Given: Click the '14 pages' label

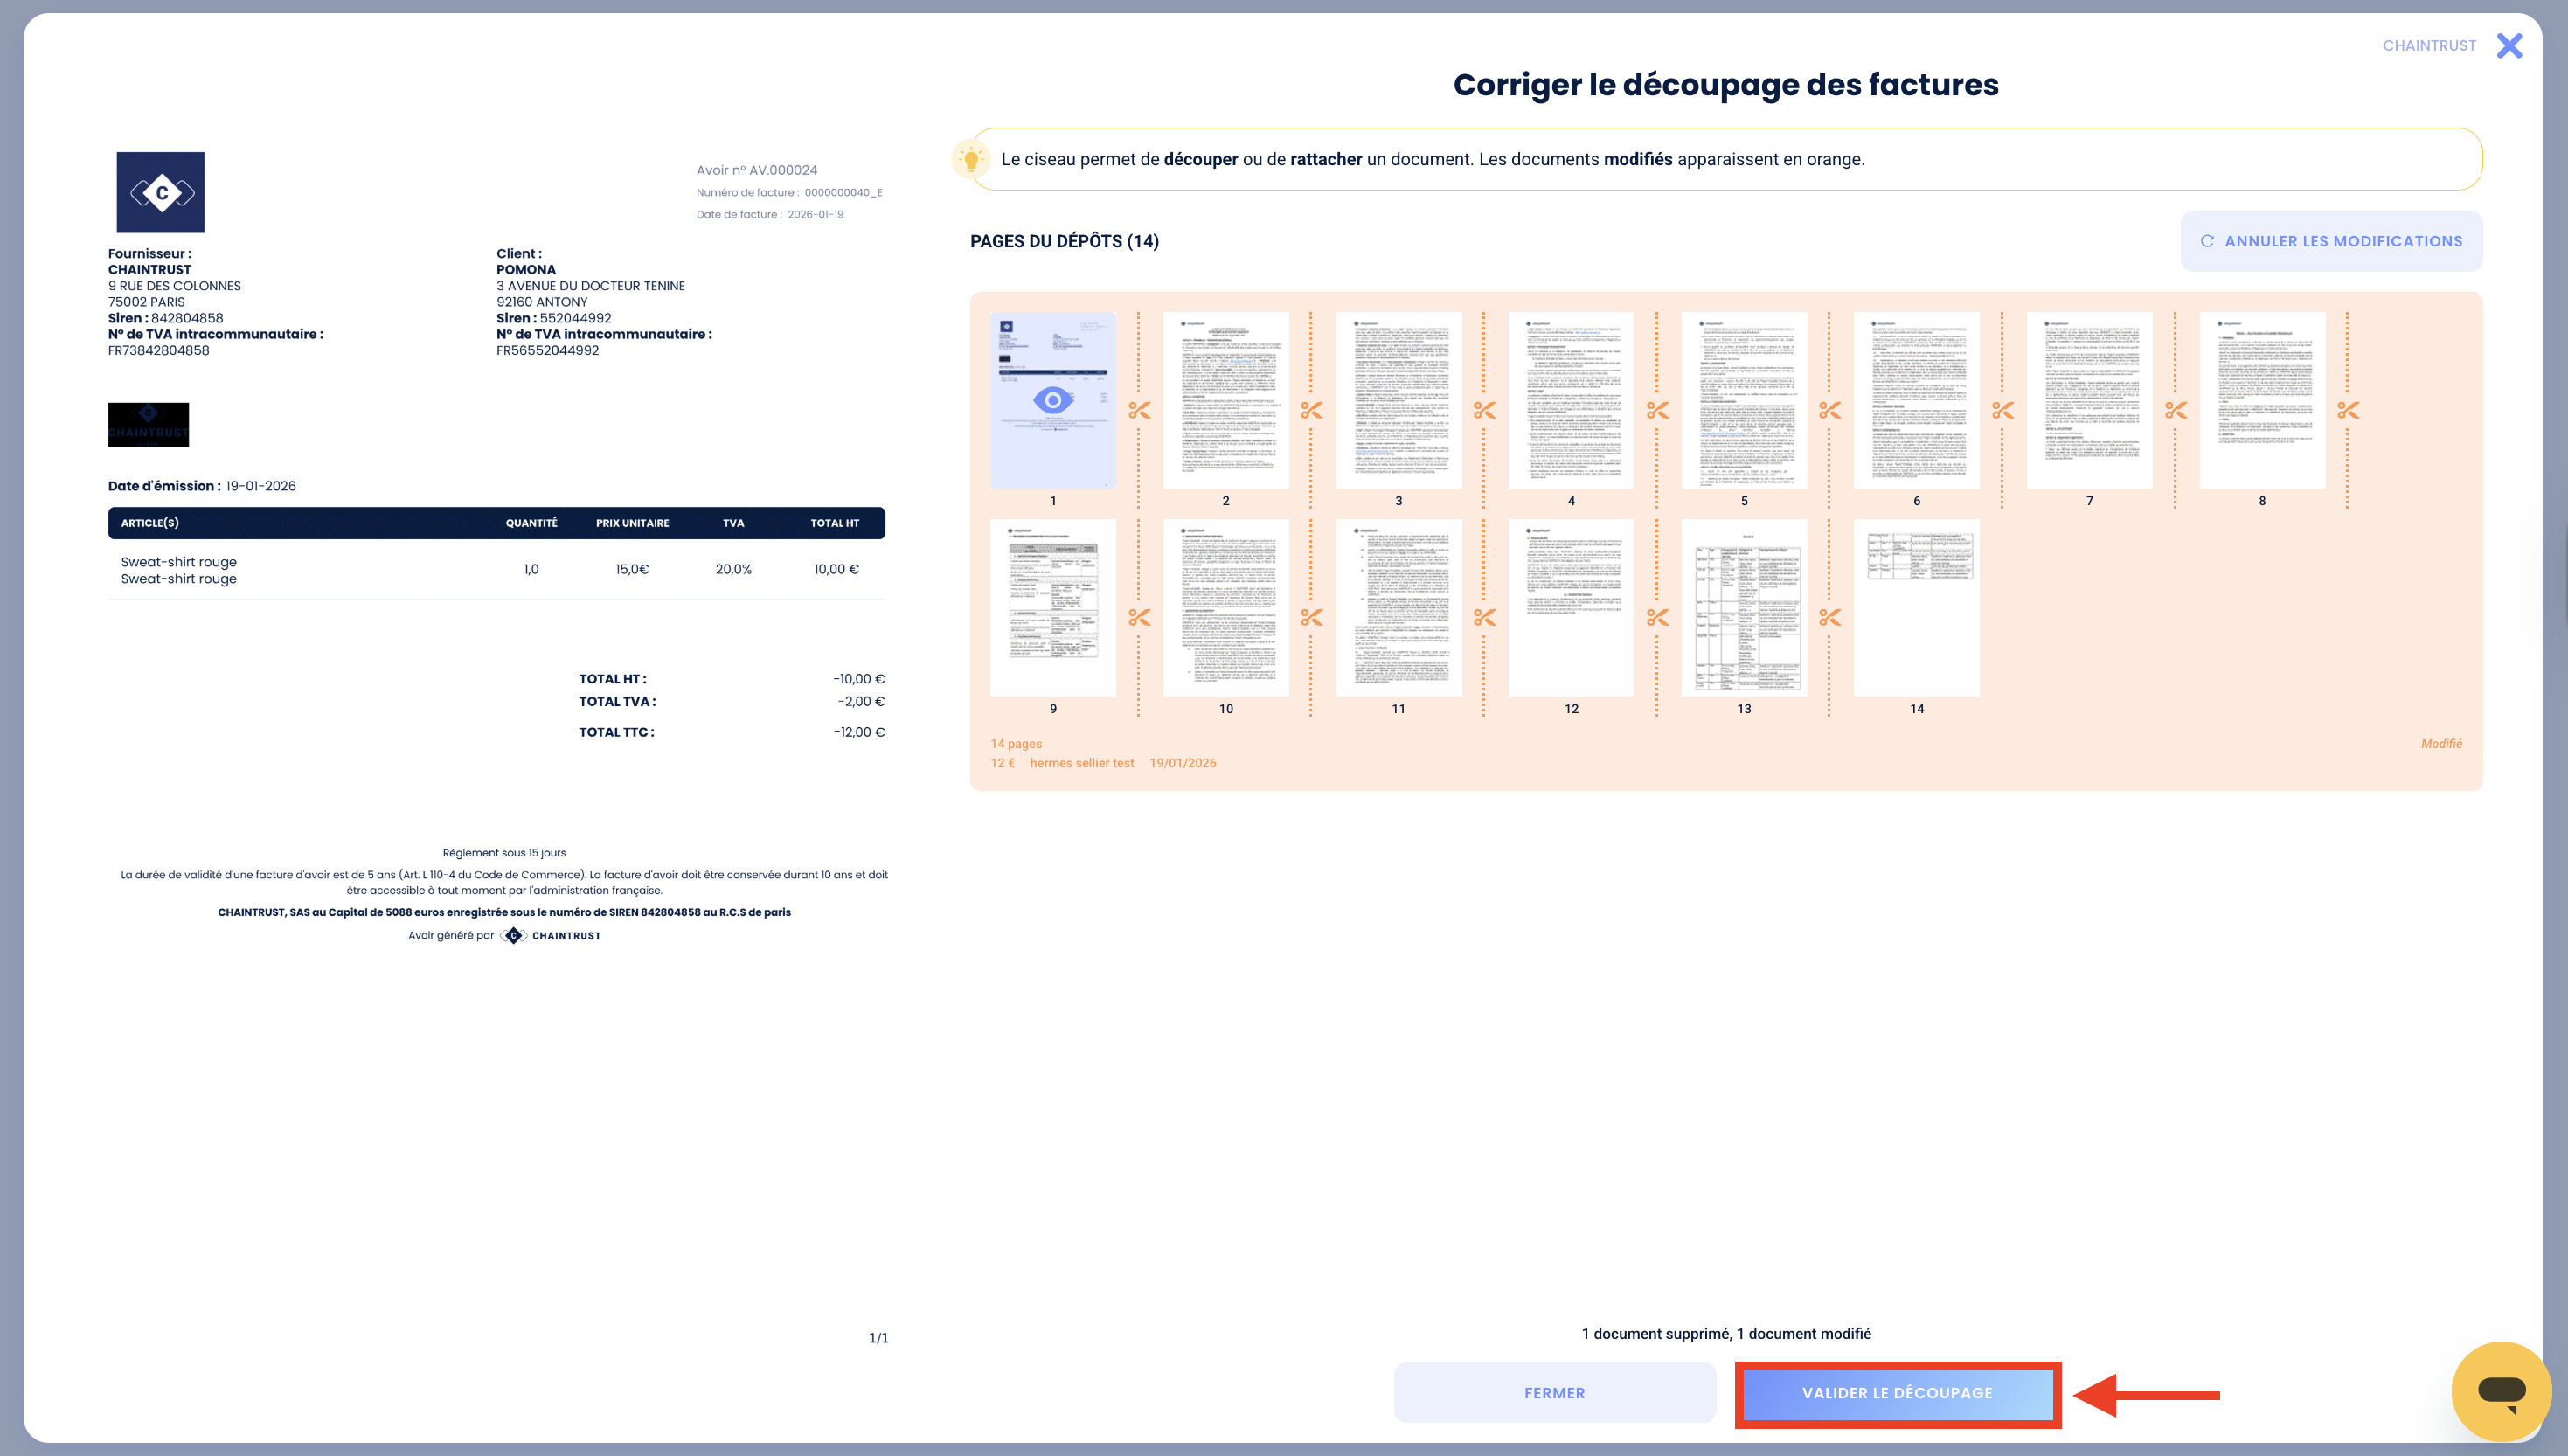Looking at the screenshot, I should point(1016,744).
